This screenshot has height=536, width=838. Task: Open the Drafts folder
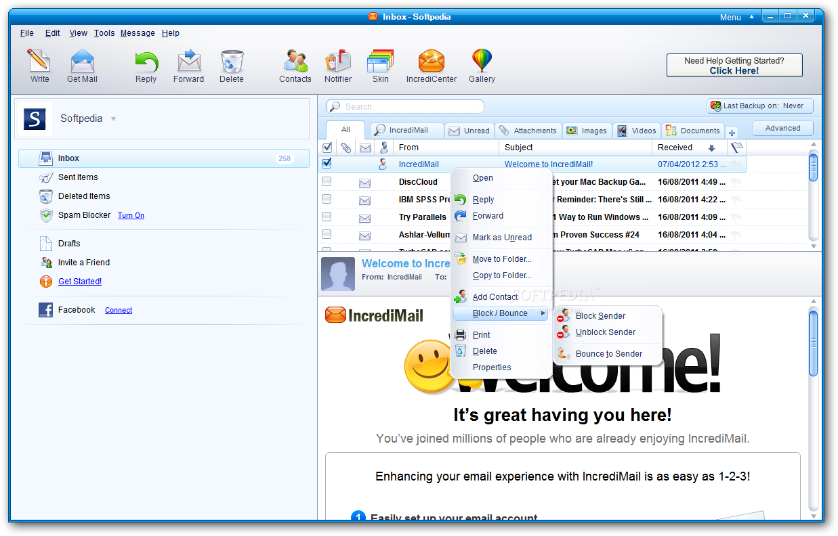69,244
